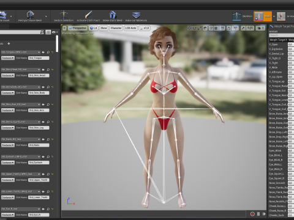Viewport: 294px width, 220px height.
Task: Toggle rotation snapping triangle icon
Action: tap(228, 28)
